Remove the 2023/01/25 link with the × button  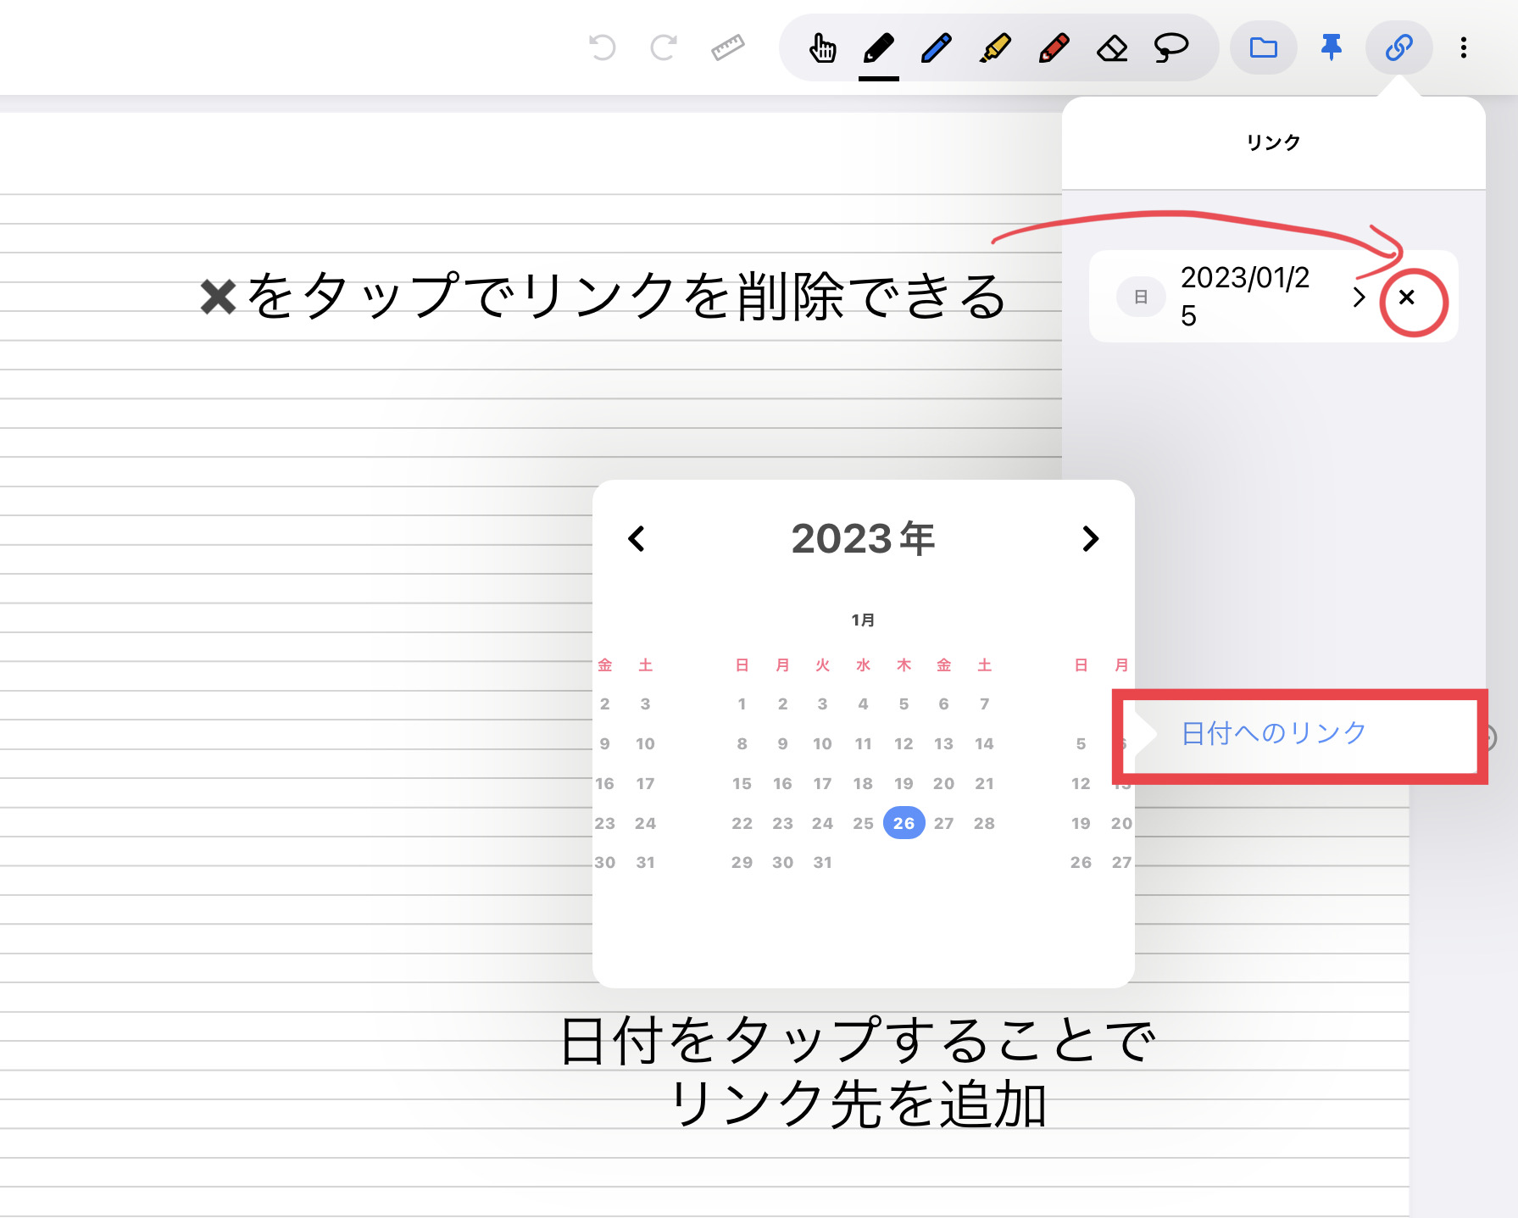(1409, 298)
